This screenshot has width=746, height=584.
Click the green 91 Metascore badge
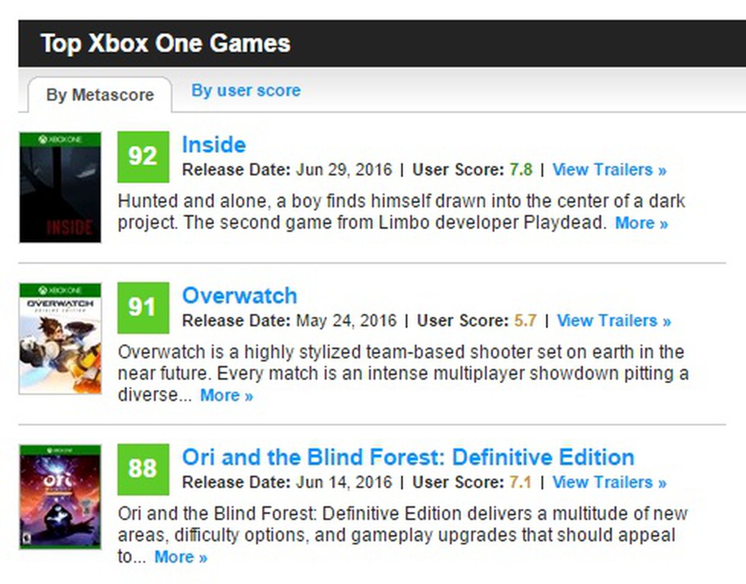pos(143,307)
